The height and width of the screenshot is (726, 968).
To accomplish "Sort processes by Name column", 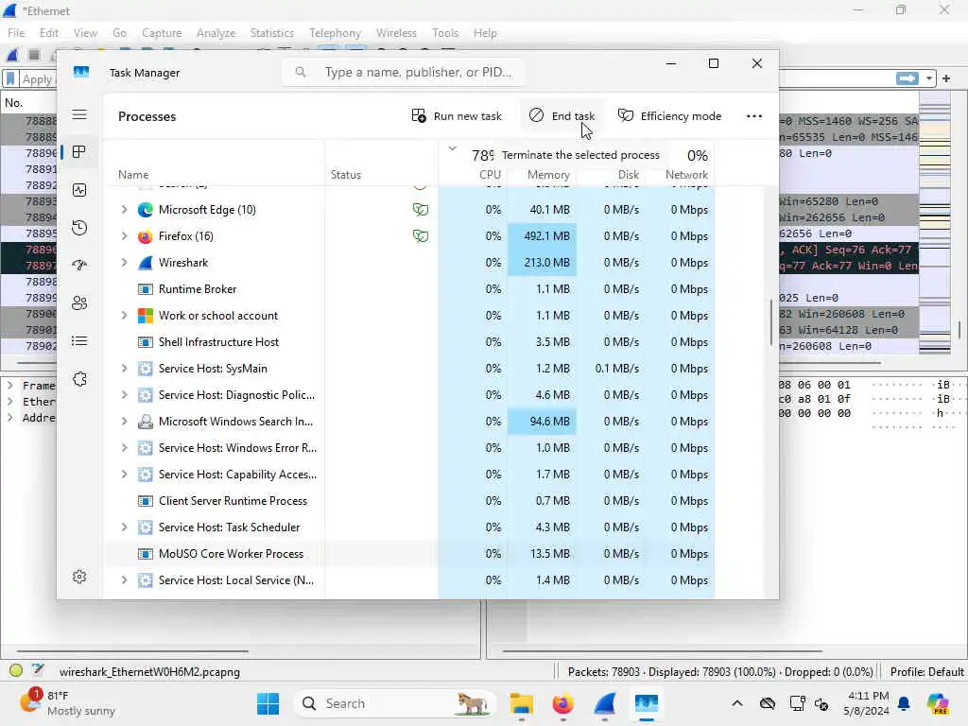I will tap(133, 175).
